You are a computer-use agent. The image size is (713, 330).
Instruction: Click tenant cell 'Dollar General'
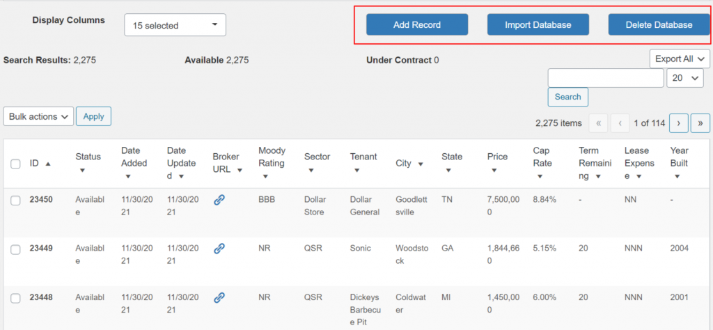coord(365,206)
